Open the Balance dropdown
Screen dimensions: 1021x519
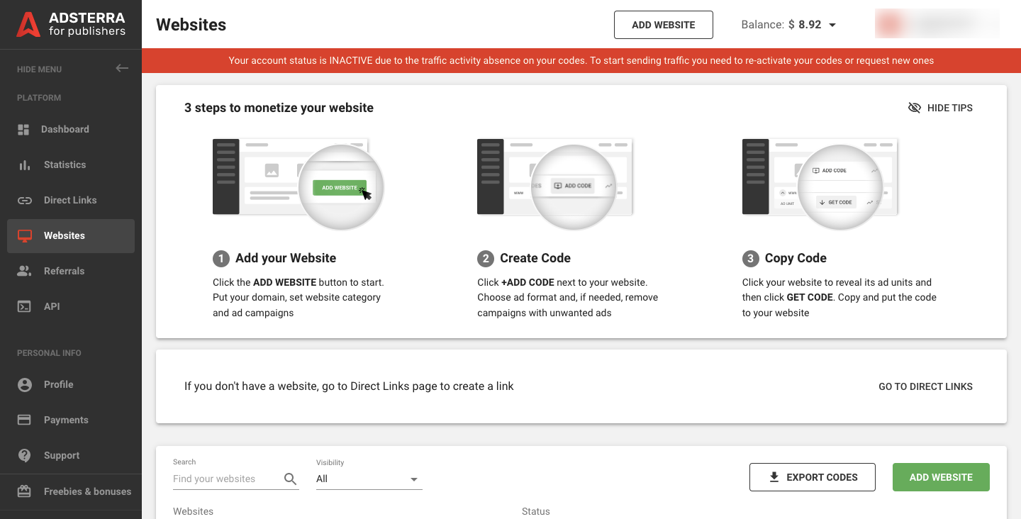pos(832,24)
